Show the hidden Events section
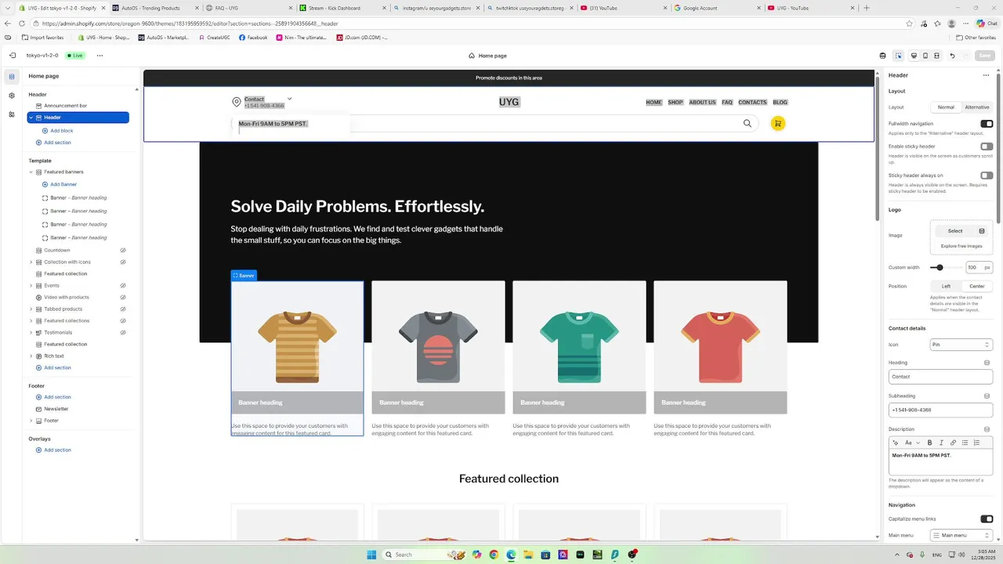 123,285
